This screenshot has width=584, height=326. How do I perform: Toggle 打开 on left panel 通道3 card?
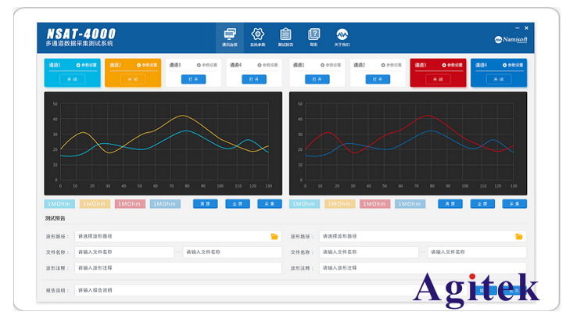193,79
